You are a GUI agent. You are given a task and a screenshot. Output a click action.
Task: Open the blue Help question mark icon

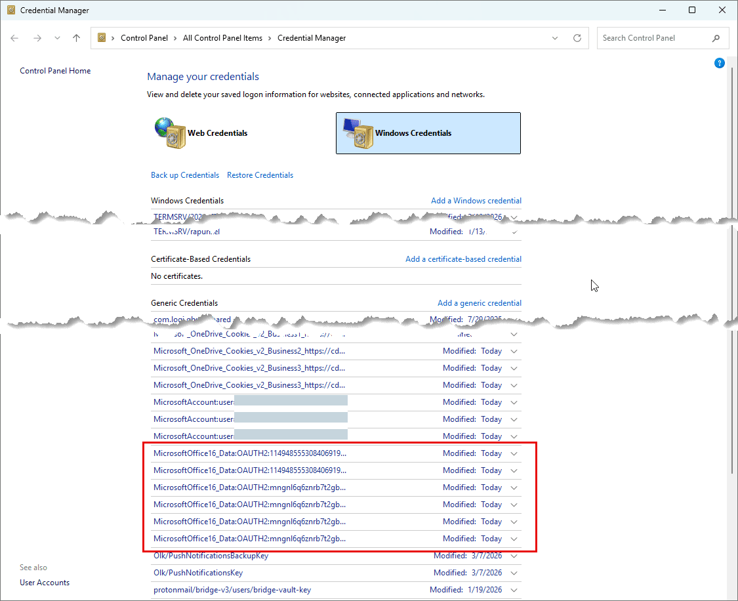click(x=719, y=64)
